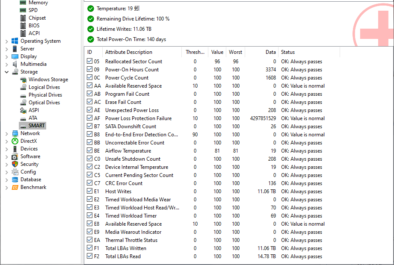Uncheck attribute 09 Power-On Hours Count

(89, 69)
